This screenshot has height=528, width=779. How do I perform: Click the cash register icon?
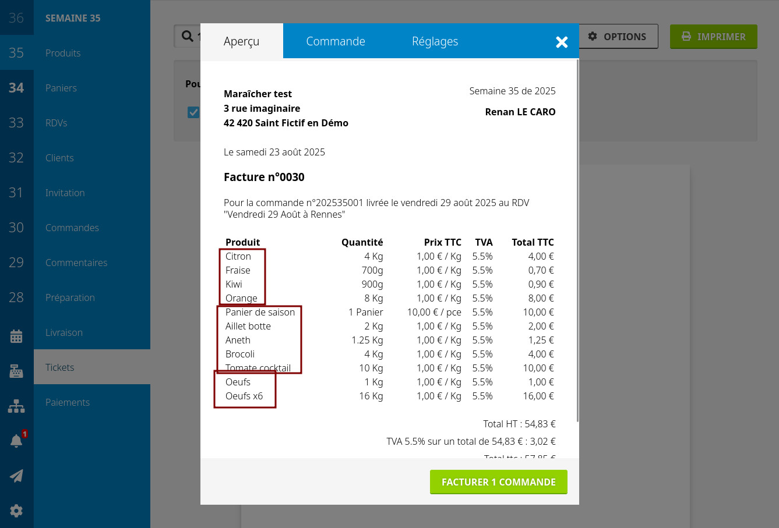click(16, 371)
